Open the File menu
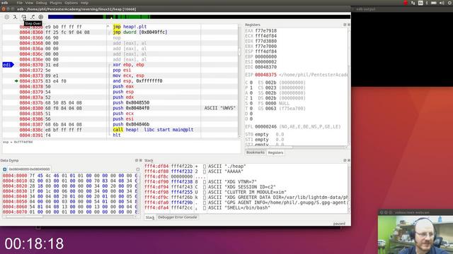This screenshot has width=453, height=254. point(19,3)
